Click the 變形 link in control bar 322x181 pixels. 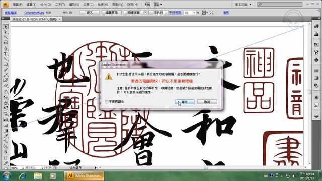[226, 13]
